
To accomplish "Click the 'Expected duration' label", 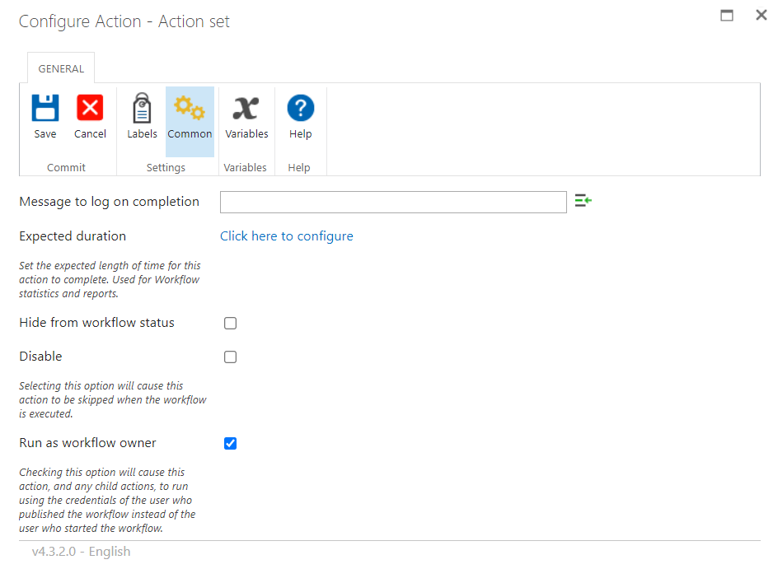I will click(x=73, y=236).
